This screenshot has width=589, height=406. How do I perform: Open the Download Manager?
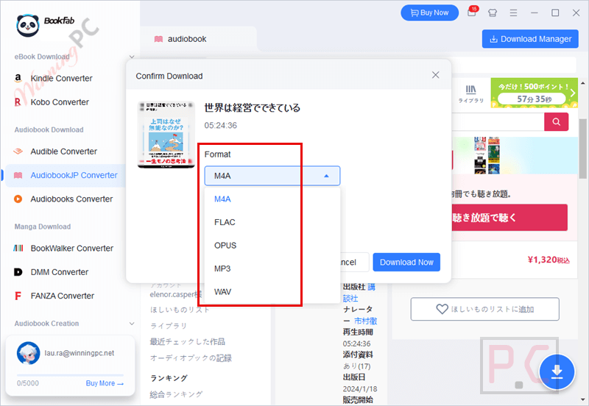(530, 39)
